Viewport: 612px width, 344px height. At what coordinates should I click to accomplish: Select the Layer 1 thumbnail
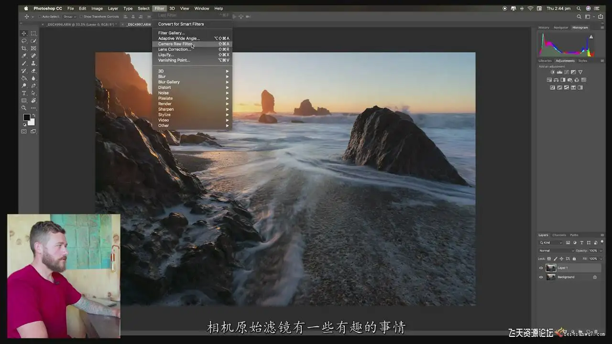[x=551, y=268]
